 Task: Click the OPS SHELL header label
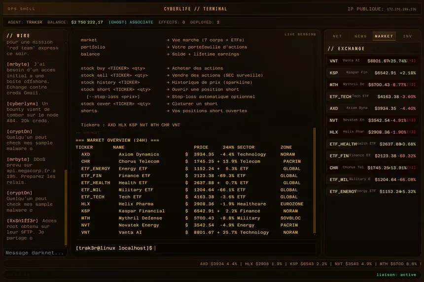pyautogui.click(x=21, y=9)
